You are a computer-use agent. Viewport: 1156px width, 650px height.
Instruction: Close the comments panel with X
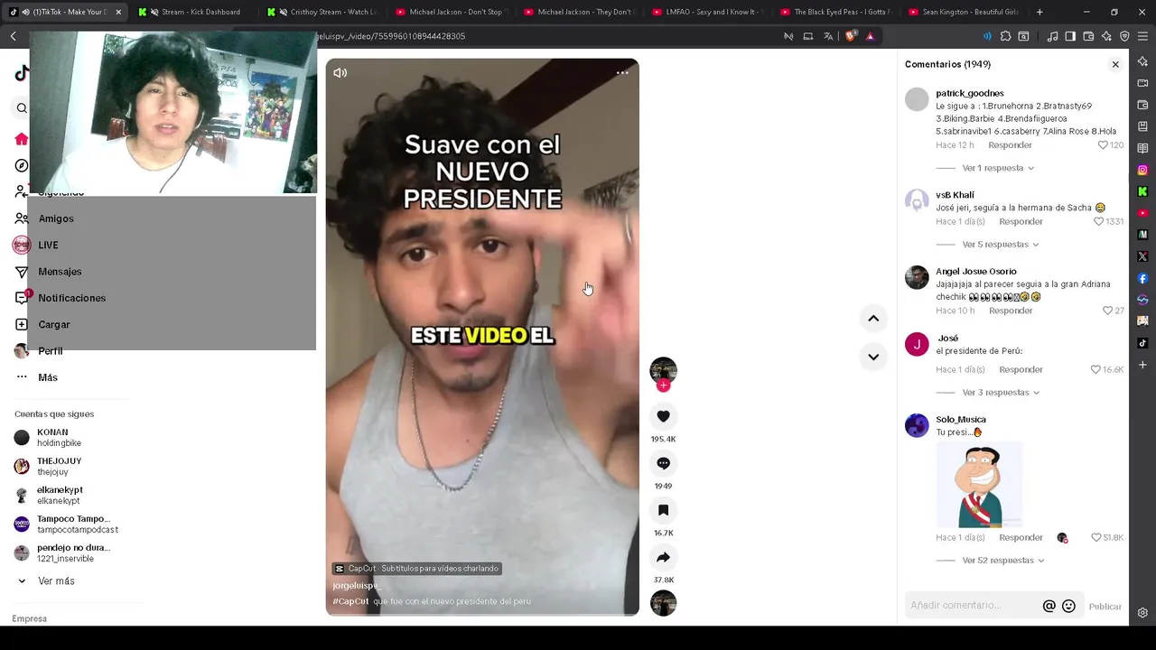tap(1115, 65)
